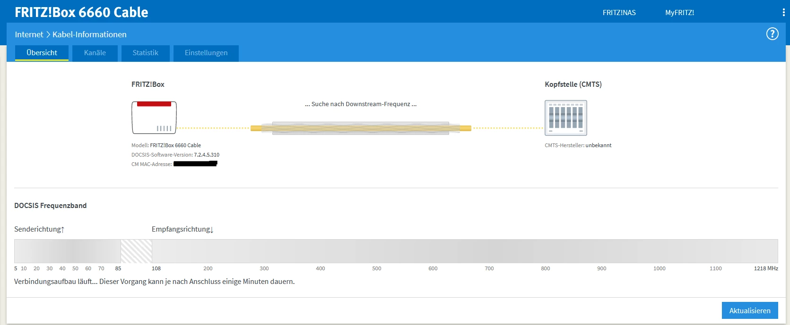
Task: Click the Kopfstelle CMTS server icon
Action: click(566, 118)
